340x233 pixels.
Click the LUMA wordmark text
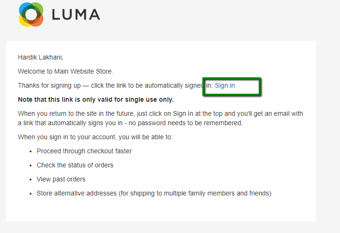[76, 15]
